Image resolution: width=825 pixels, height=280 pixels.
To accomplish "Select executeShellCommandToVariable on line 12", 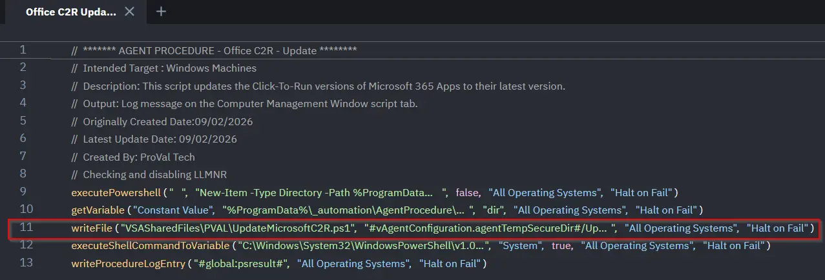I will 151,246.
